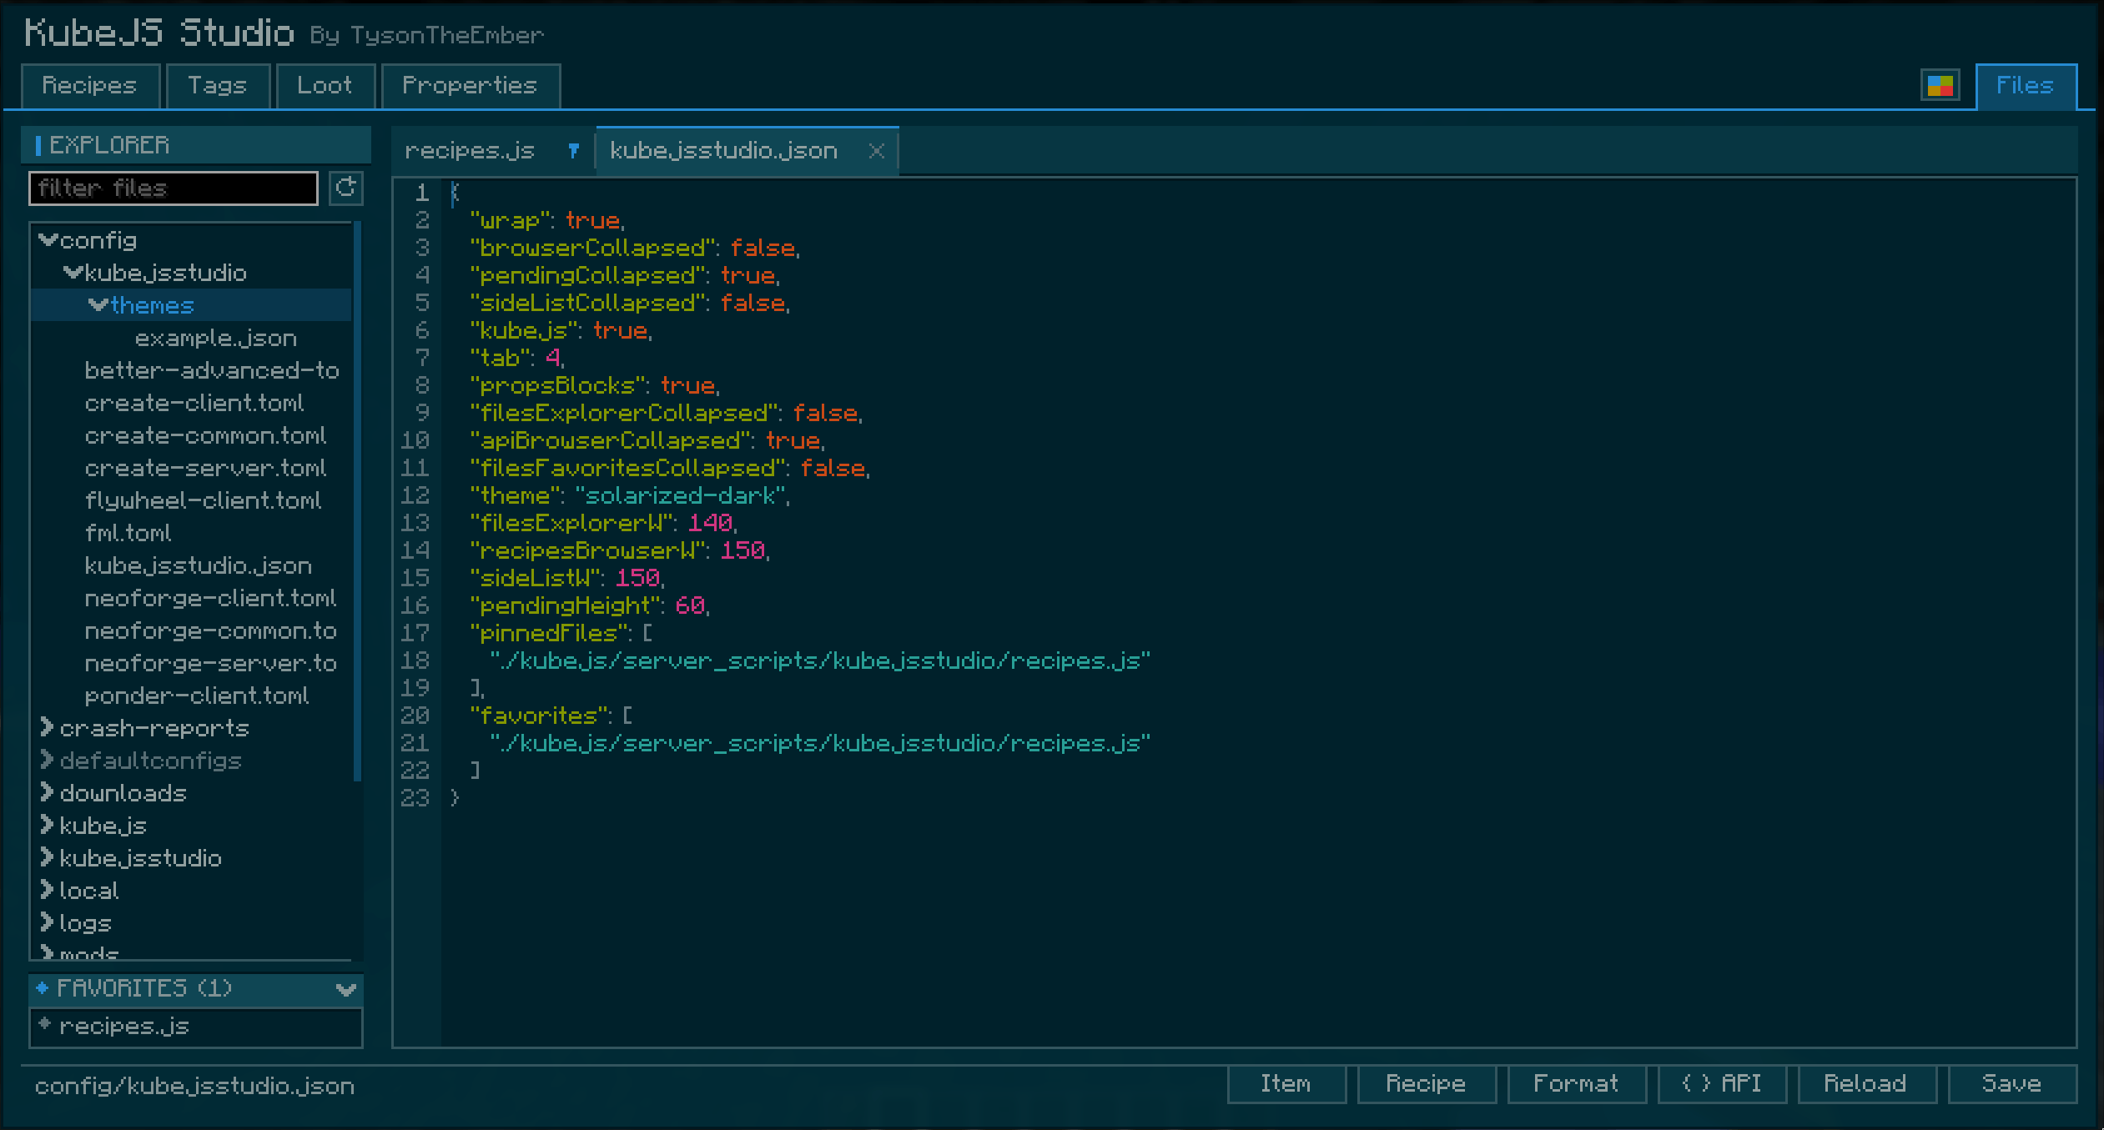
Task: Click the "solarized-dark" theme value
Action: point(681,495)
